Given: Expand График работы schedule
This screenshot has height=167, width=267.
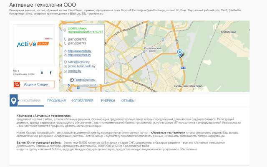Looking at the screenshot, I should pos(85,80).
